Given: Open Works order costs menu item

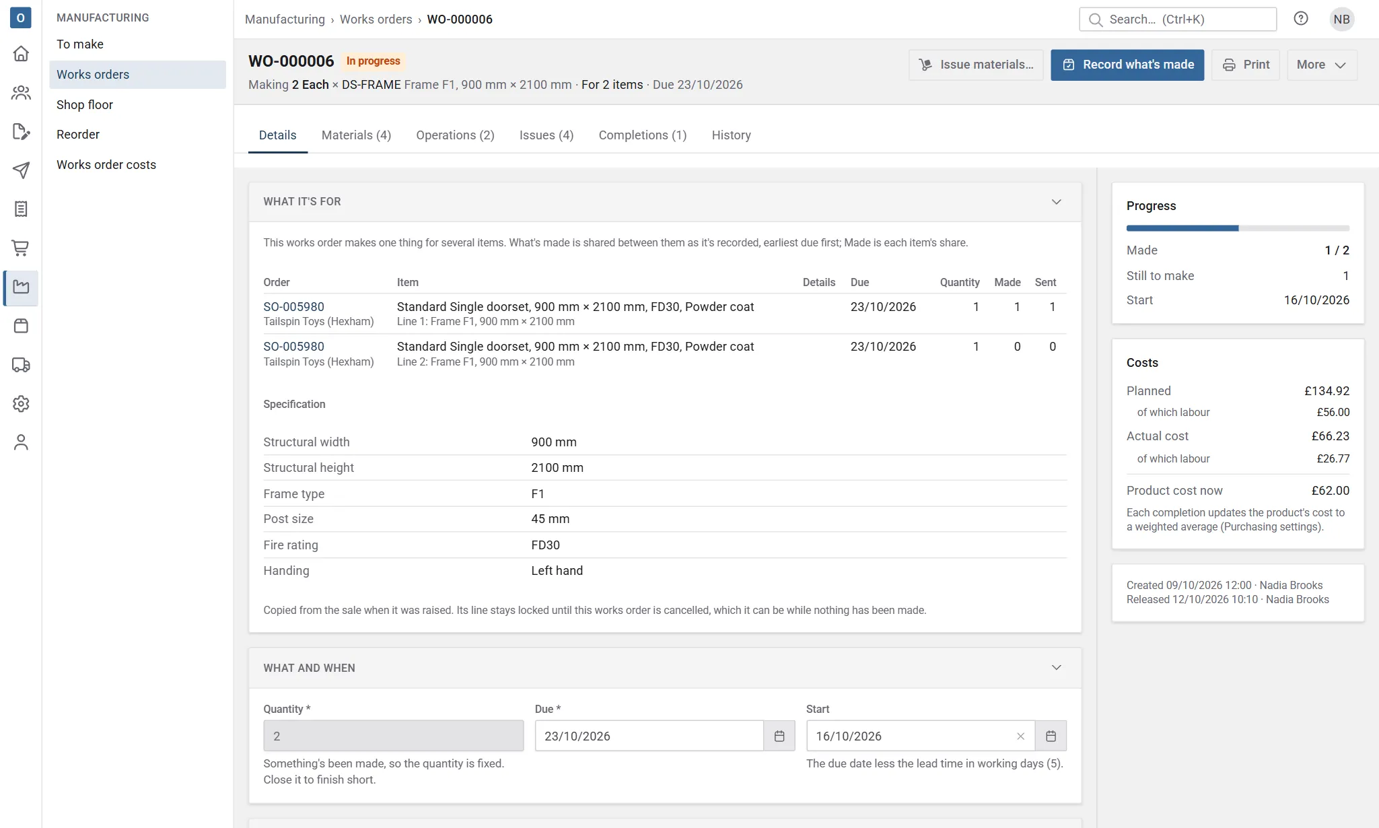Looking at the screenshot, I should pos(137,165).
